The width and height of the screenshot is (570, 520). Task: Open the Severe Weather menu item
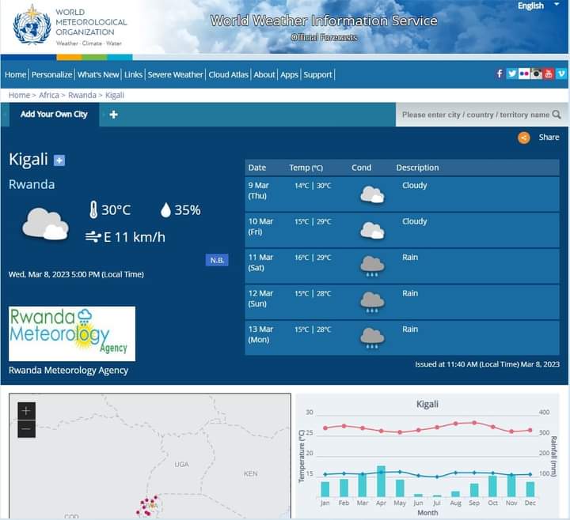pyautogui.click(x=176, y=74)
